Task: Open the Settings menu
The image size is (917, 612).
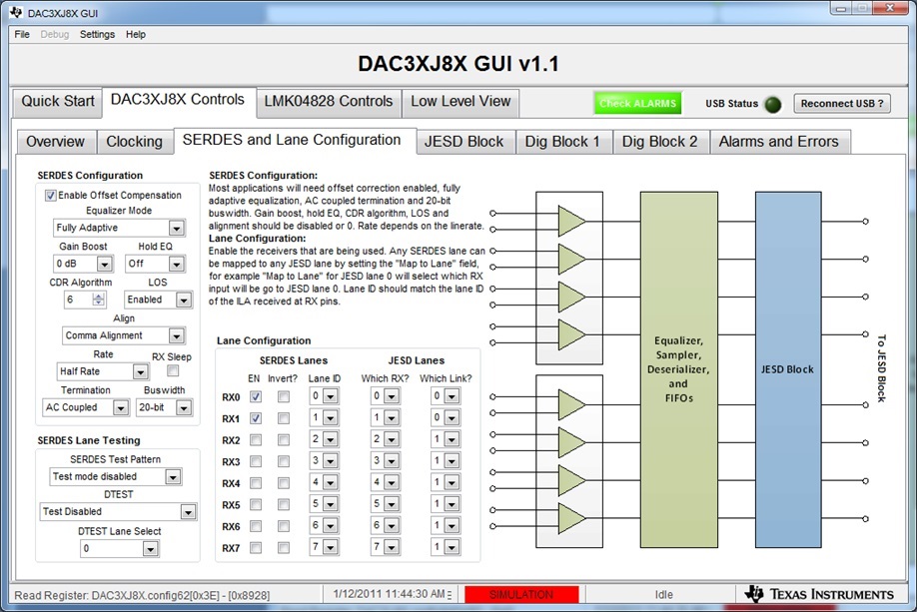Action: pyautogui.click(x=97, y=35)
